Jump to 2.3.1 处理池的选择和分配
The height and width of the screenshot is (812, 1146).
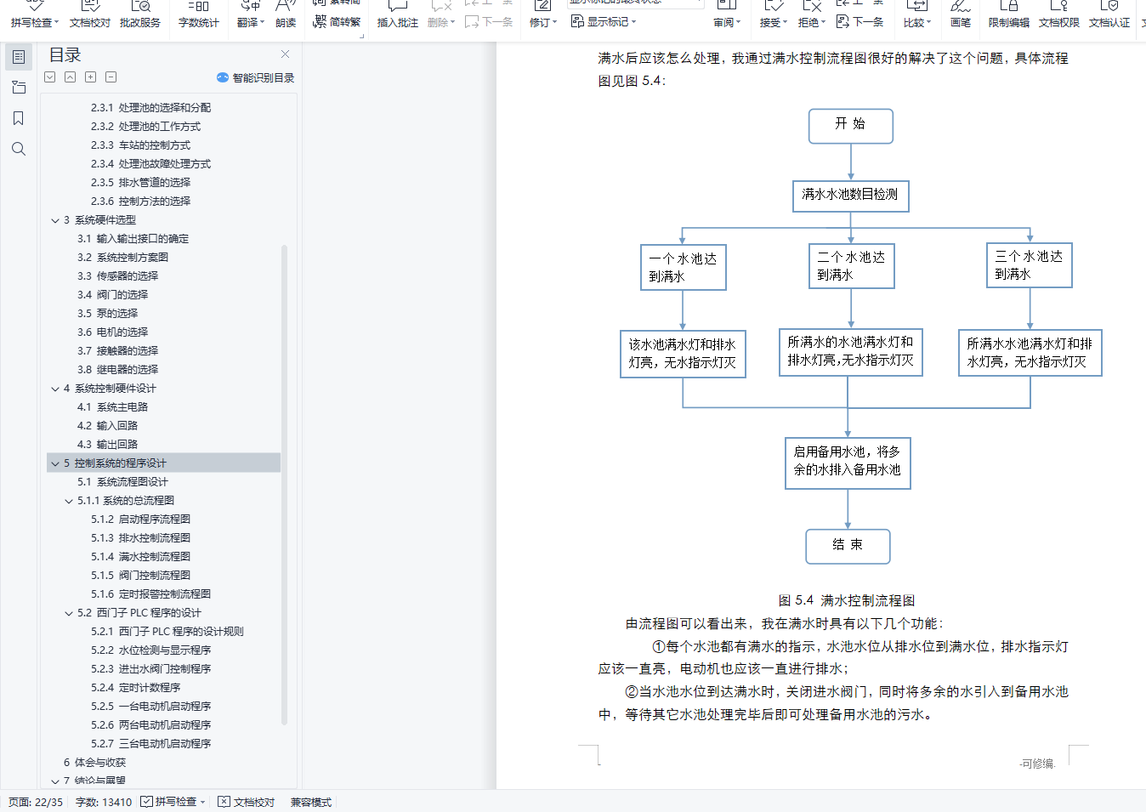[151, 108]
